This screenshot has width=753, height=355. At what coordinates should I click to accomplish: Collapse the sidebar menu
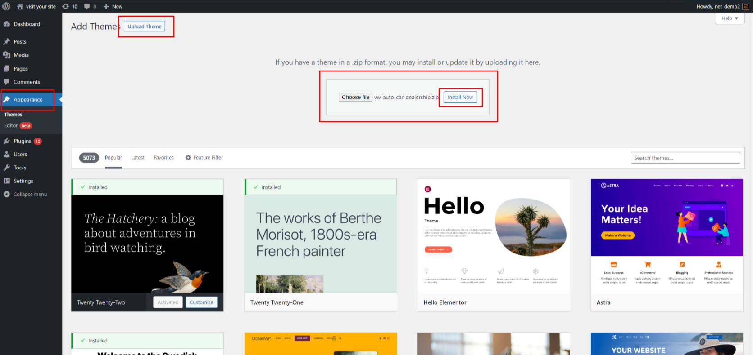tap(30, 195)
